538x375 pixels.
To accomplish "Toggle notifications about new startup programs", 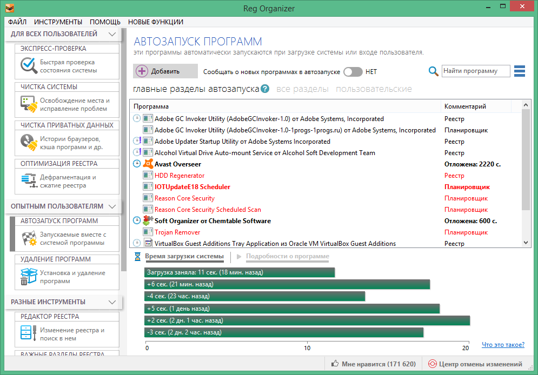I will pyautogui.click(x=353, y=71).
